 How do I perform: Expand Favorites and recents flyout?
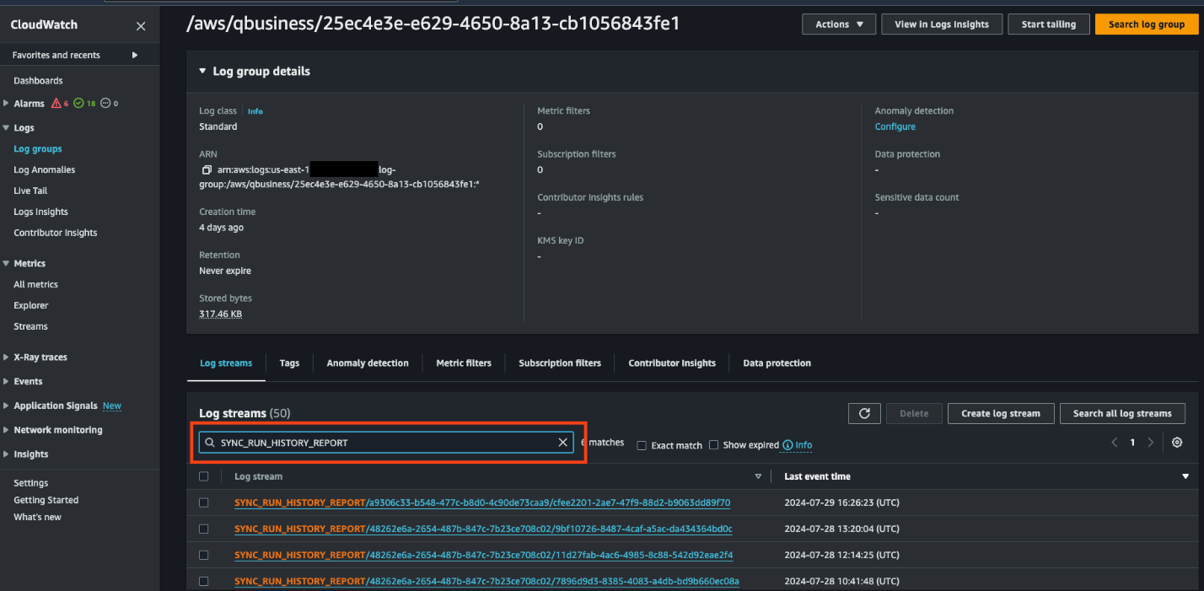coord(135,55)
